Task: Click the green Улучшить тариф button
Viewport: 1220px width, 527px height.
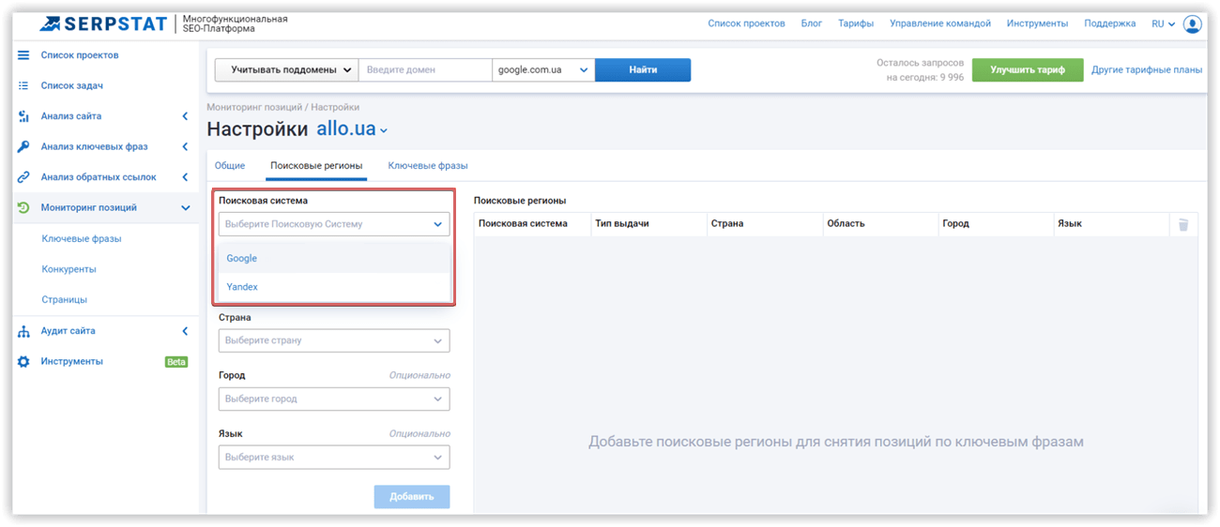Action: coord(1028,69)
